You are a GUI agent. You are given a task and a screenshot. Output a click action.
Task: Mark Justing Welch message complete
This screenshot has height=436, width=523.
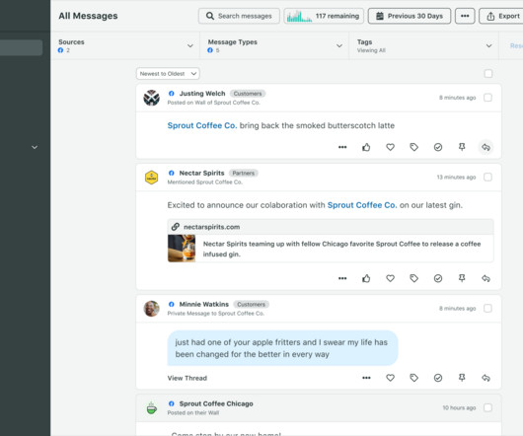[x=438, y=147]
